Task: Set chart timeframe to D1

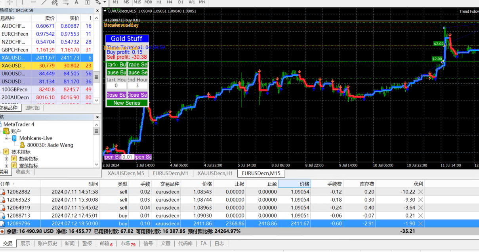Action: [x=181, y=2]
